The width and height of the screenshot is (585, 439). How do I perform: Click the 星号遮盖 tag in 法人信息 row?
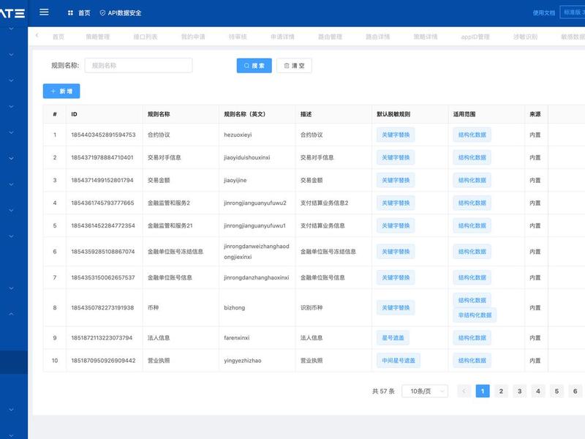pos(393,338)
